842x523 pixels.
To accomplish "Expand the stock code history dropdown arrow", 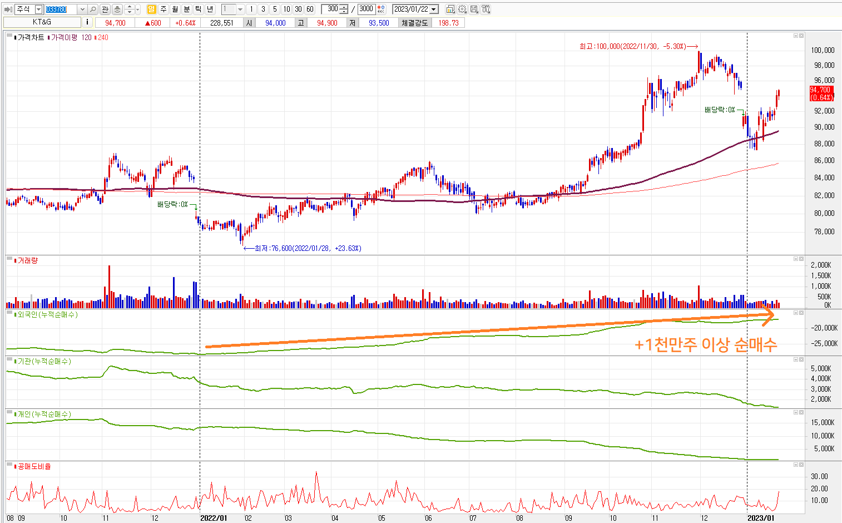I will 82,9.
